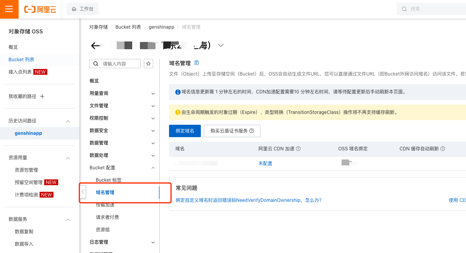
Task: Focus the top 搜索 search box
Action: point(431,9)
